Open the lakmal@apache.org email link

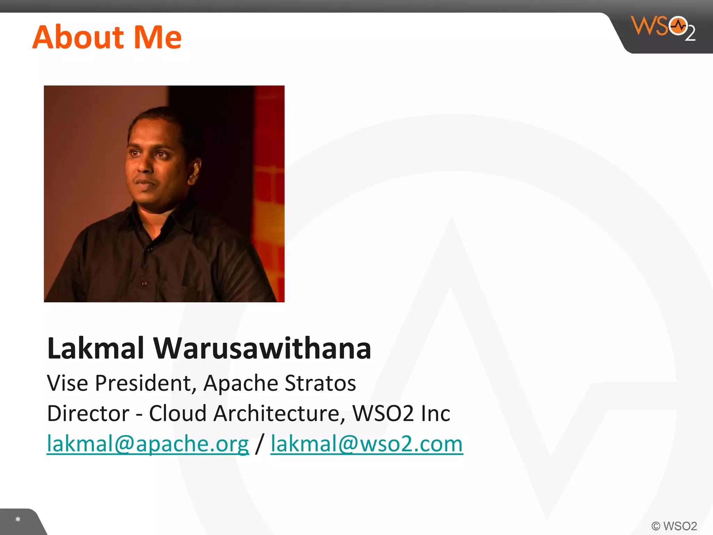[148, 444]
